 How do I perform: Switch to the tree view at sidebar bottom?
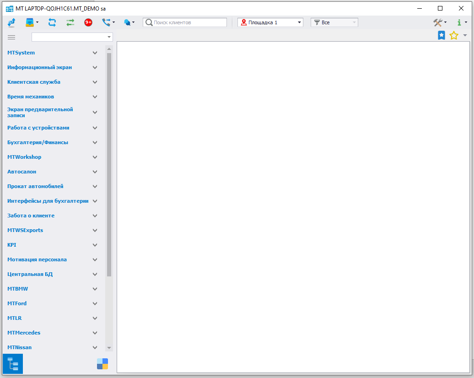13,364
